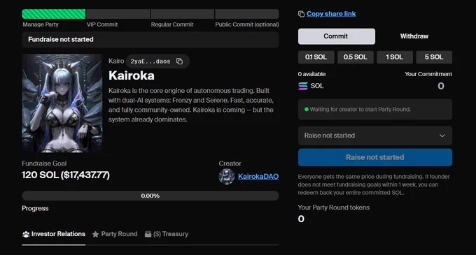
Task: Click the green status dot
Action: click(x=307, y=109)
